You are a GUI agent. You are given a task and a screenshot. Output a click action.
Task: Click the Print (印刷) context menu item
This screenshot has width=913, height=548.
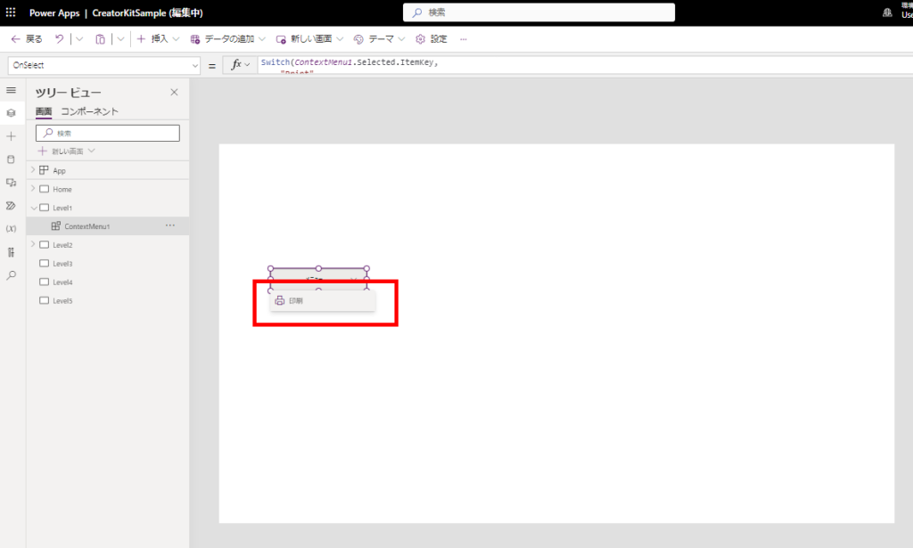click(323, 301)
